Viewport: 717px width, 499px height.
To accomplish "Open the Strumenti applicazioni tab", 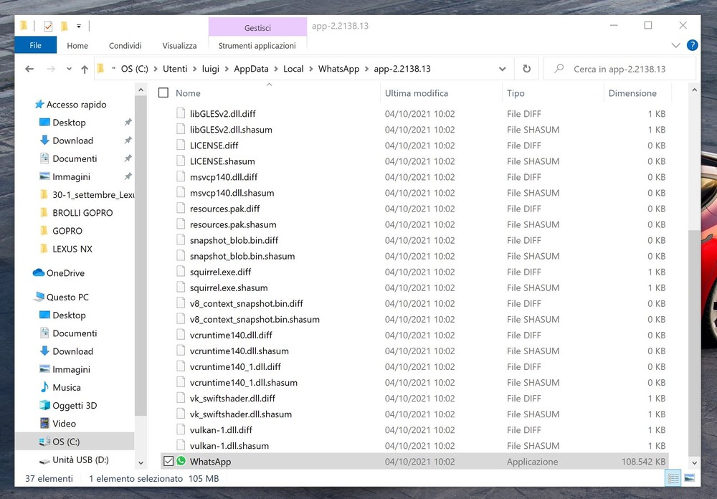I will tap(257, 46).
